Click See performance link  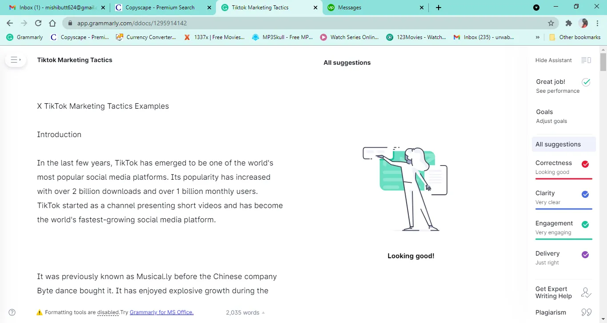pyautogui.click(x=558, y=91)
